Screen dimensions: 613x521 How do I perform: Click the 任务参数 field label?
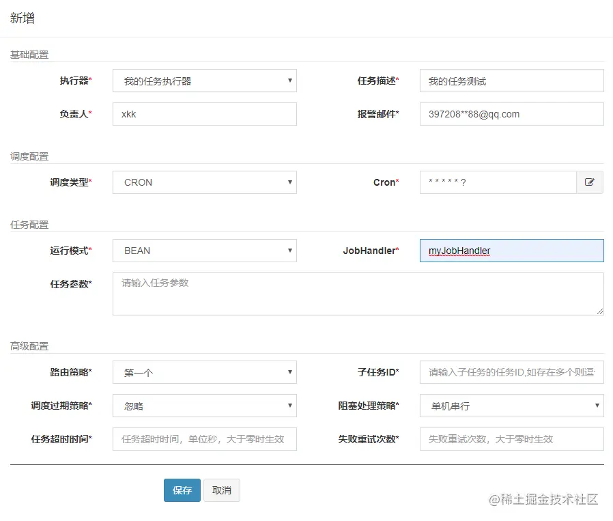pyautogui.click(x=71, y=284)
